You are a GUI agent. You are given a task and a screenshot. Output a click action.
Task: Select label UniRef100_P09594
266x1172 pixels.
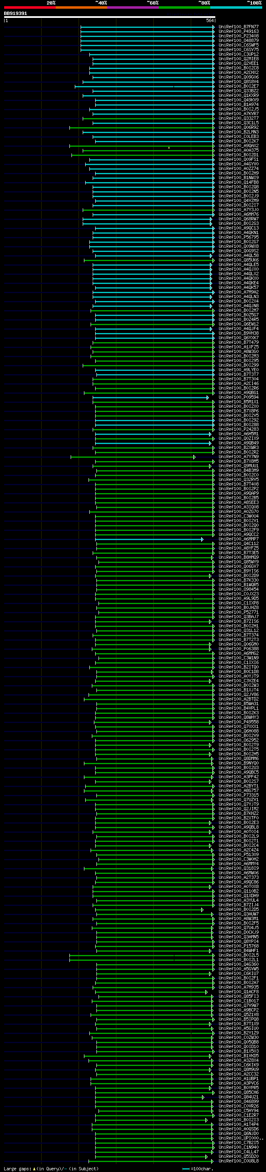tap(239, 397)
